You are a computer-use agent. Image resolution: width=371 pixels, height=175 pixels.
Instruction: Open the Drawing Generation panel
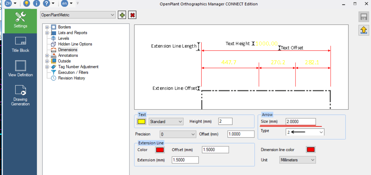[x=20, y=96]
